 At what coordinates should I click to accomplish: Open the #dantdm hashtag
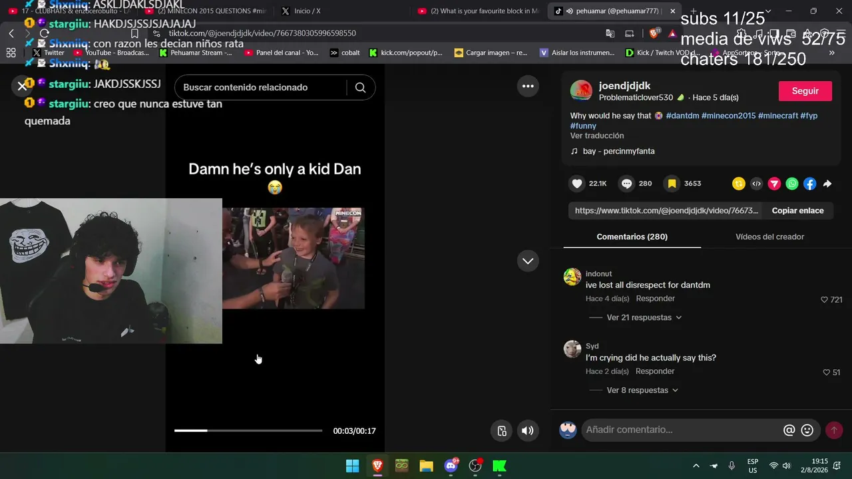tap(682, 116)
